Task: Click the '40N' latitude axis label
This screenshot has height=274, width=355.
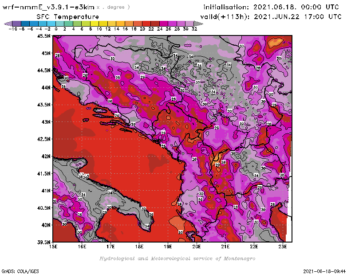Action: click(x=46, y=225)
